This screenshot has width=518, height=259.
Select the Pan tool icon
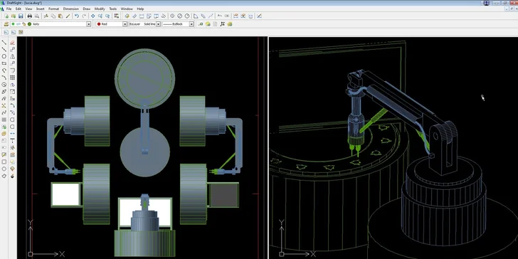(92, 16)
